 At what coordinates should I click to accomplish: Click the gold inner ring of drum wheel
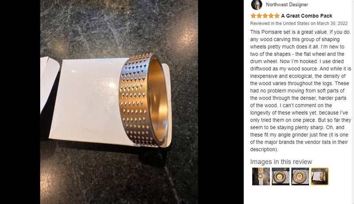coord(158,99)
